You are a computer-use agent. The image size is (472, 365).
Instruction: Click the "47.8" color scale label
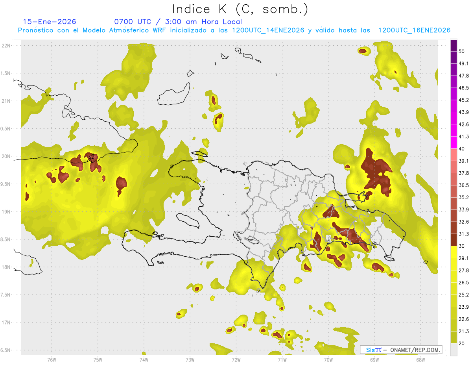click(464, 76)
